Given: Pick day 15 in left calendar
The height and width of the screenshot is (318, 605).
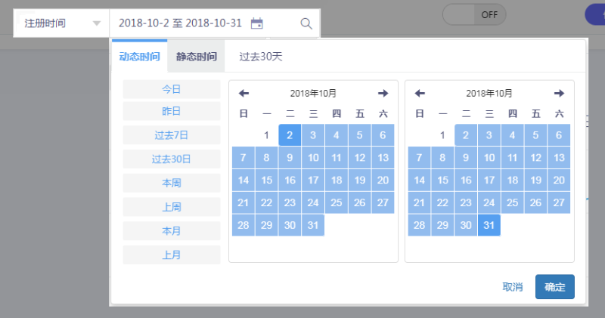Looking at the screenshot, I should click(266, 180).
